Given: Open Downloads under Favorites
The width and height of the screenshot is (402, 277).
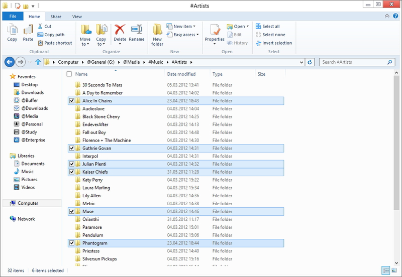Looking at the screenshot, I should pyautogui.click(x=29, y=92).
